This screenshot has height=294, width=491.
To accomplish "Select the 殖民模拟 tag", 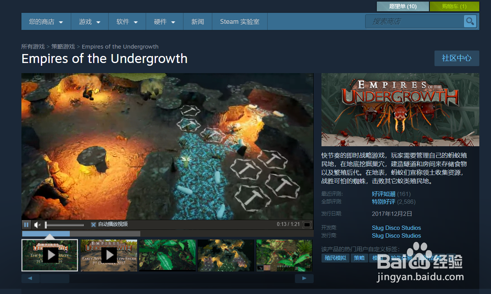I will [x=335, y=258].
